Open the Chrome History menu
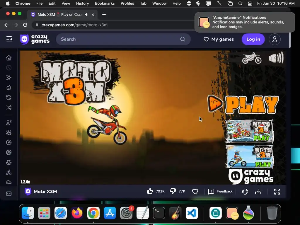The image size is (300, 225). (82, 3)
